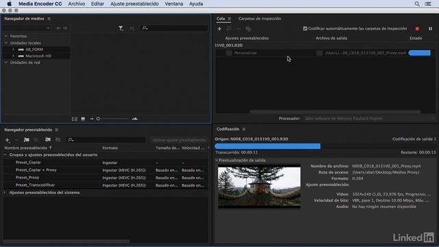Collapse the Favoritos section
This screenshot has height=247, width=439.
click(x=6, y=36)
